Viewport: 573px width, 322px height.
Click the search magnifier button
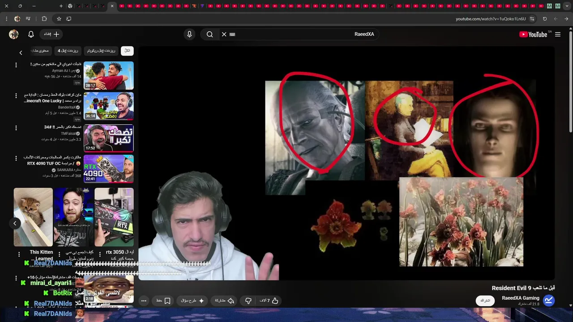click(210, 34)
